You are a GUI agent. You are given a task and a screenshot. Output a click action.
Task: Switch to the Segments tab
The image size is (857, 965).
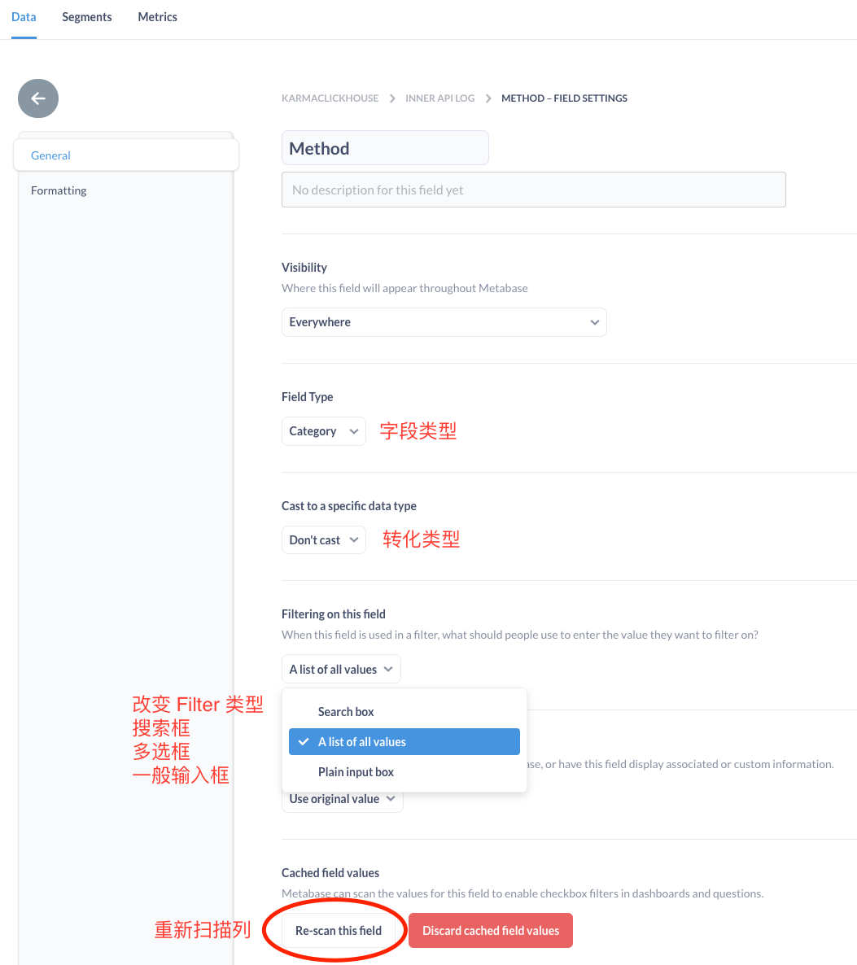pyautogui.click(x=86, y=16)
